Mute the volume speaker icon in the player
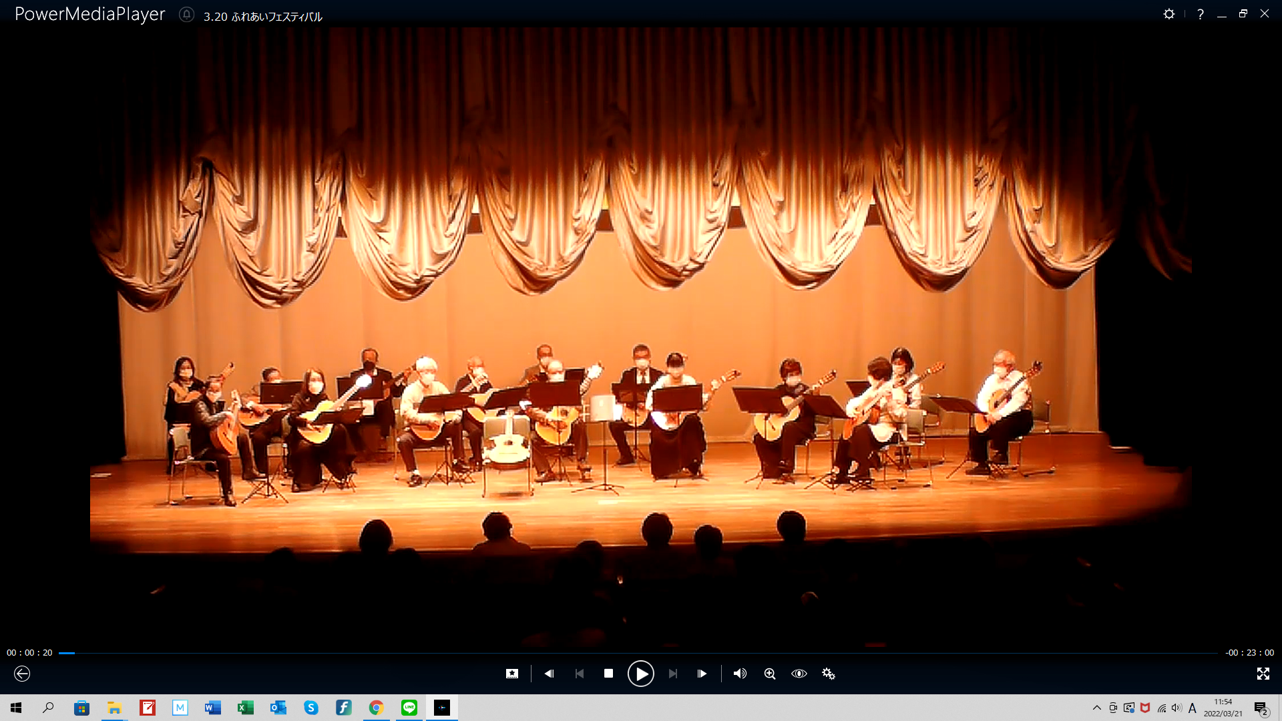Viewport: 1282px width, 721px height. 740,674
